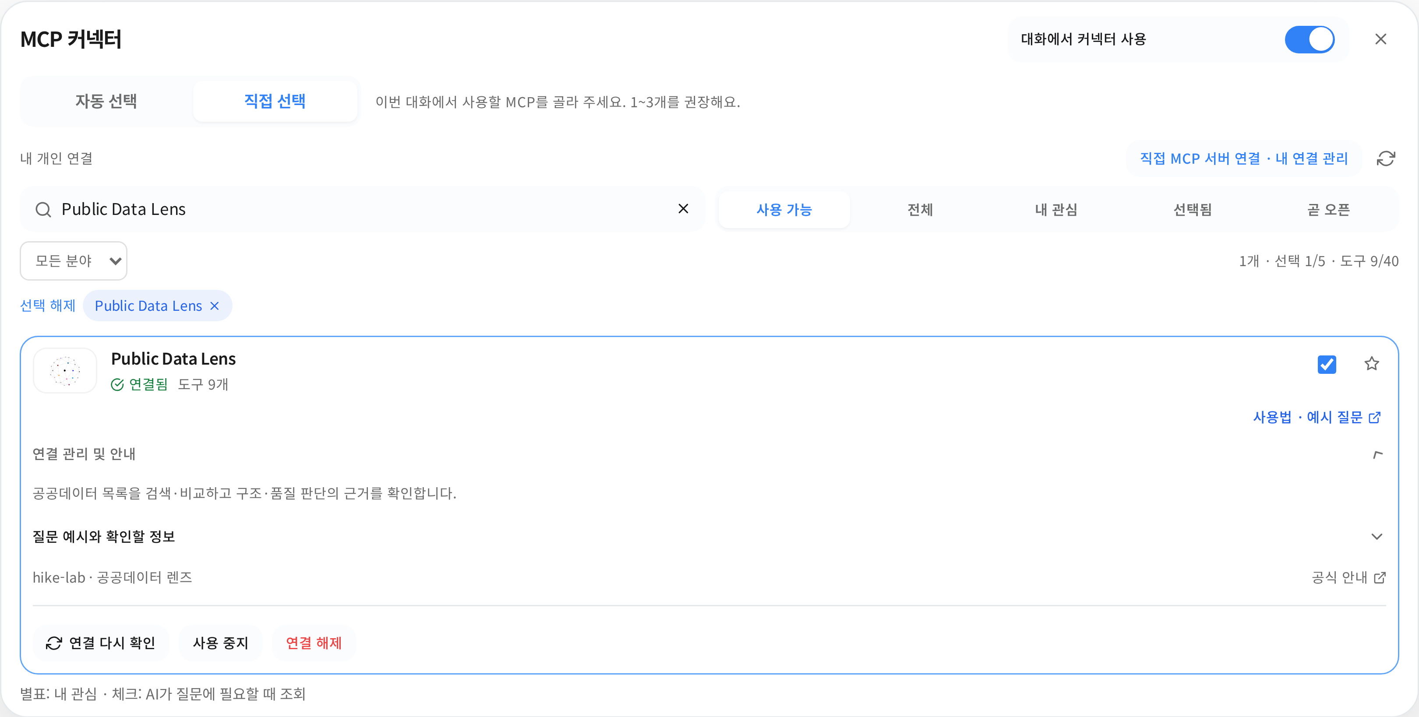The image size is (1419, 717).
Task: Show the 선택됨 filter
Action: [1192, 210]
